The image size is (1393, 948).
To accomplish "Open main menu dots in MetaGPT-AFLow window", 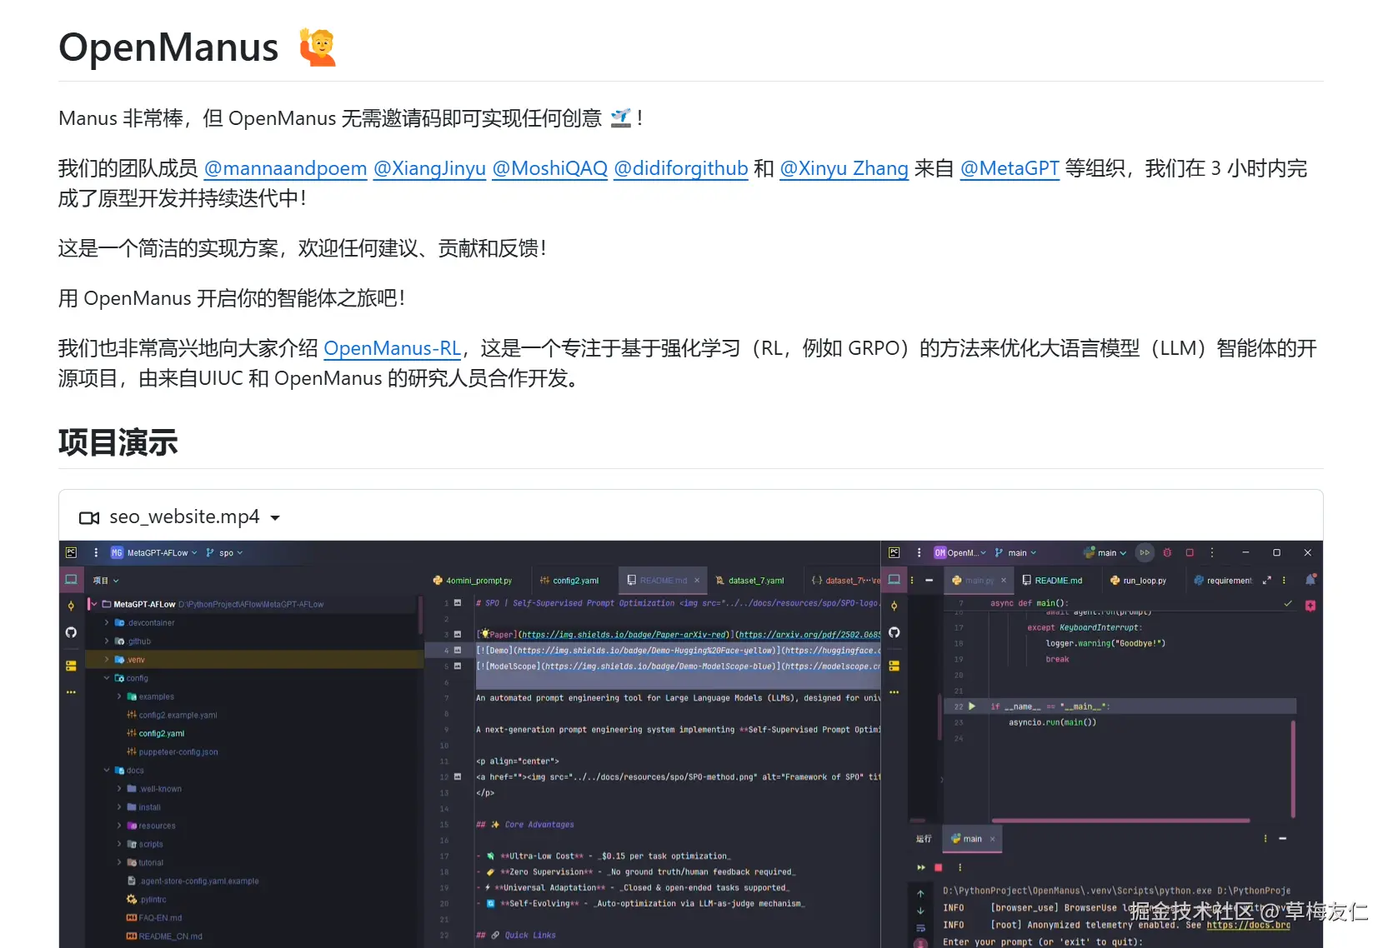I will [96, 552].
